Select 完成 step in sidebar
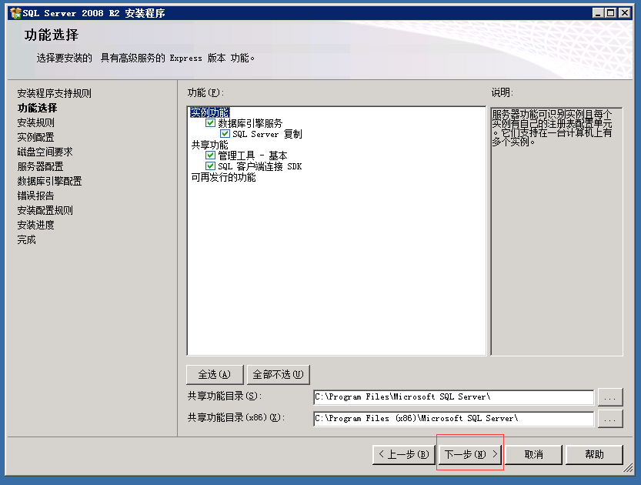The image size is (641, 485). pos(26,240)
